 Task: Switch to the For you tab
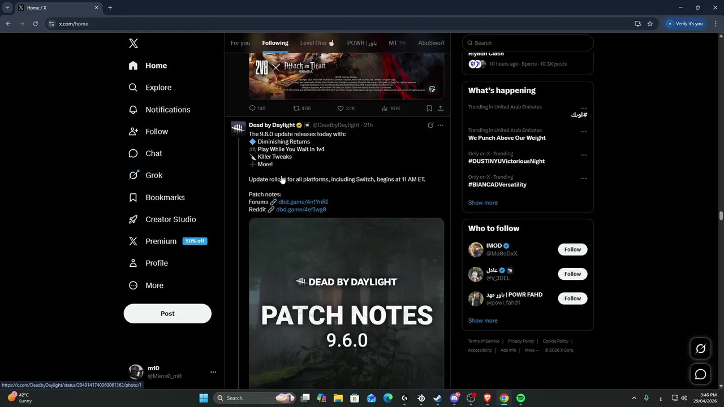(240, 43)
